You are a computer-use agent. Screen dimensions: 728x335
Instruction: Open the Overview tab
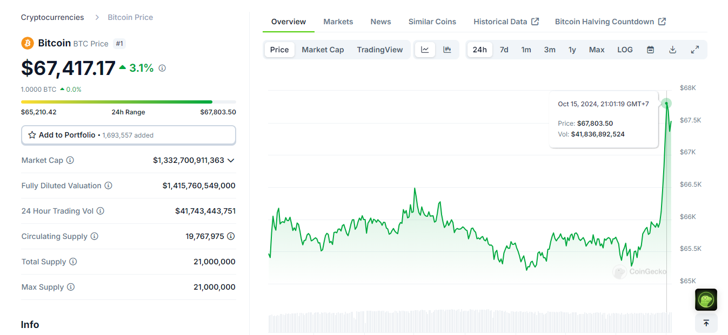click(289, 22)
